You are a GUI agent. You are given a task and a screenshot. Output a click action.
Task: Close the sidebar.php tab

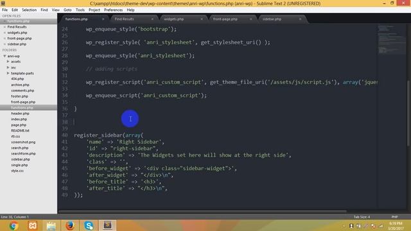click(x=300, y=19)
